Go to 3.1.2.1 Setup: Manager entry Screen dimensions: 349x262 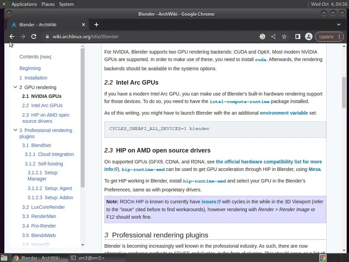43,176
